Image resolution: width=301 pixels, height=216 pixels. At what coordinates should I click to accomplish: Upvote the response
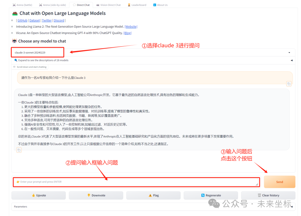coord(38,195)
